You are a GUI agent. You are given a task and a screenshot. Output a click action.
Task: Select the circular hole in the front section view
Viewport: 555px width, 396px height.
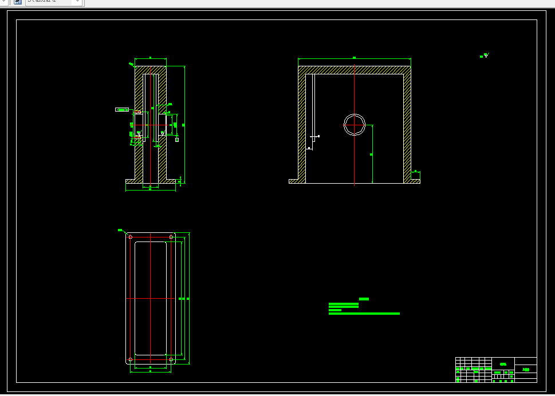355,124
